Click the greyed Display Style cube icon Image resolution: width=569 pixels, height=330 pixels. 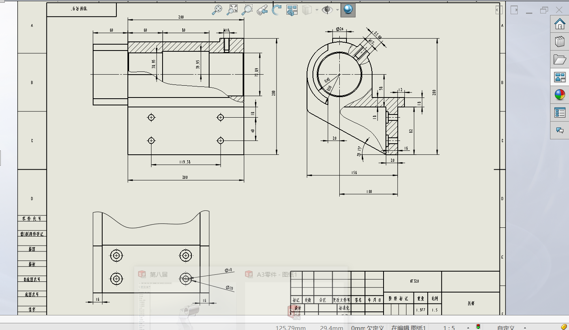coord(307,10)
